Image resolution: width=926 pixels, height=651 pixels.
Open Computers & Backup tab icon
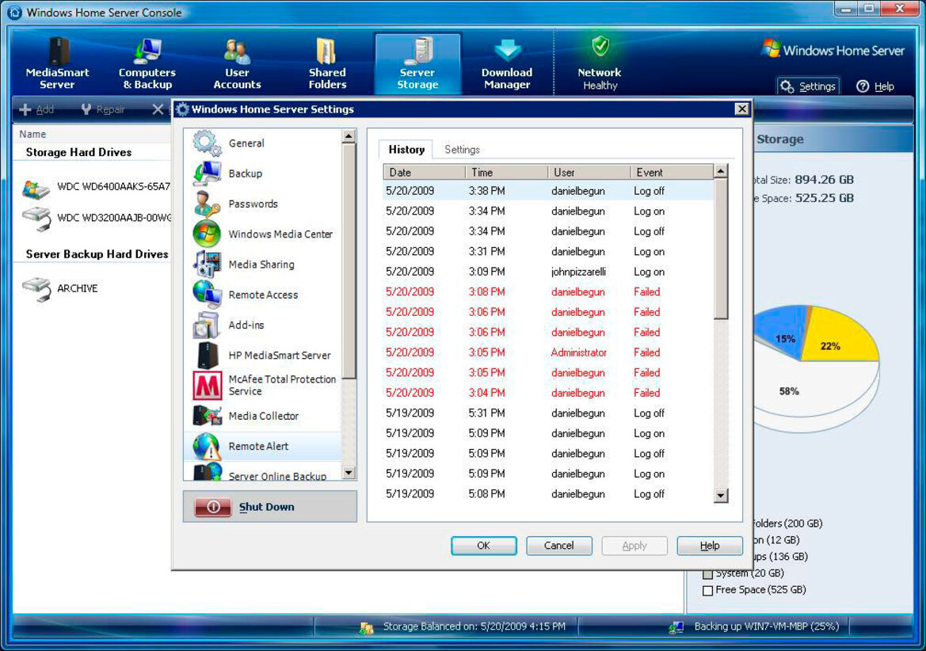coord(147,51)
